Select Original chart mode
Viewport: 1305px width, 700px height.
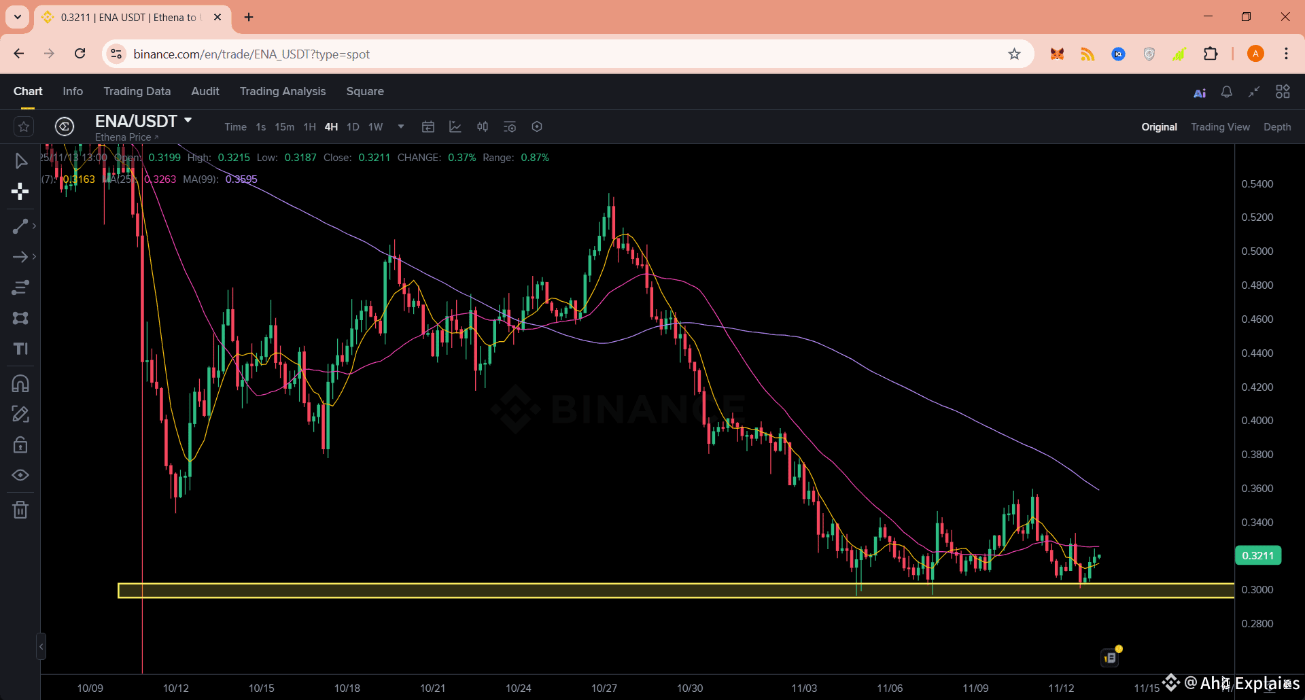1160,127
